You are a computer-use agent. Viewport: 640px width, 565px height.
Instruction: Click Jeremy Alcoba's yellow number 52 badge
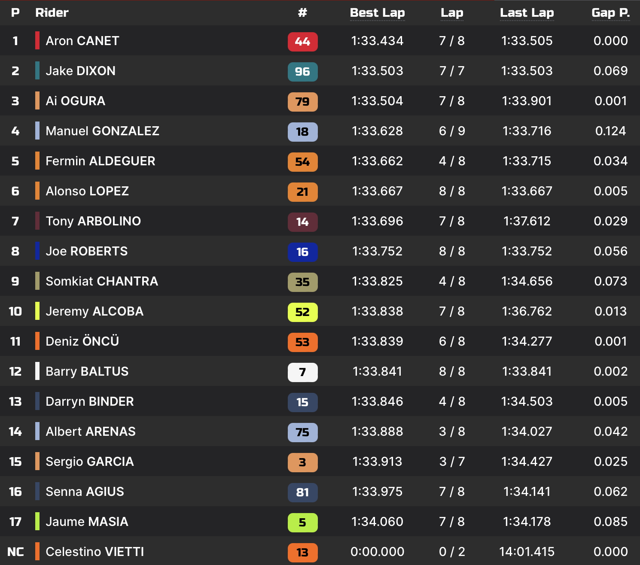click(x=302, y=312)
